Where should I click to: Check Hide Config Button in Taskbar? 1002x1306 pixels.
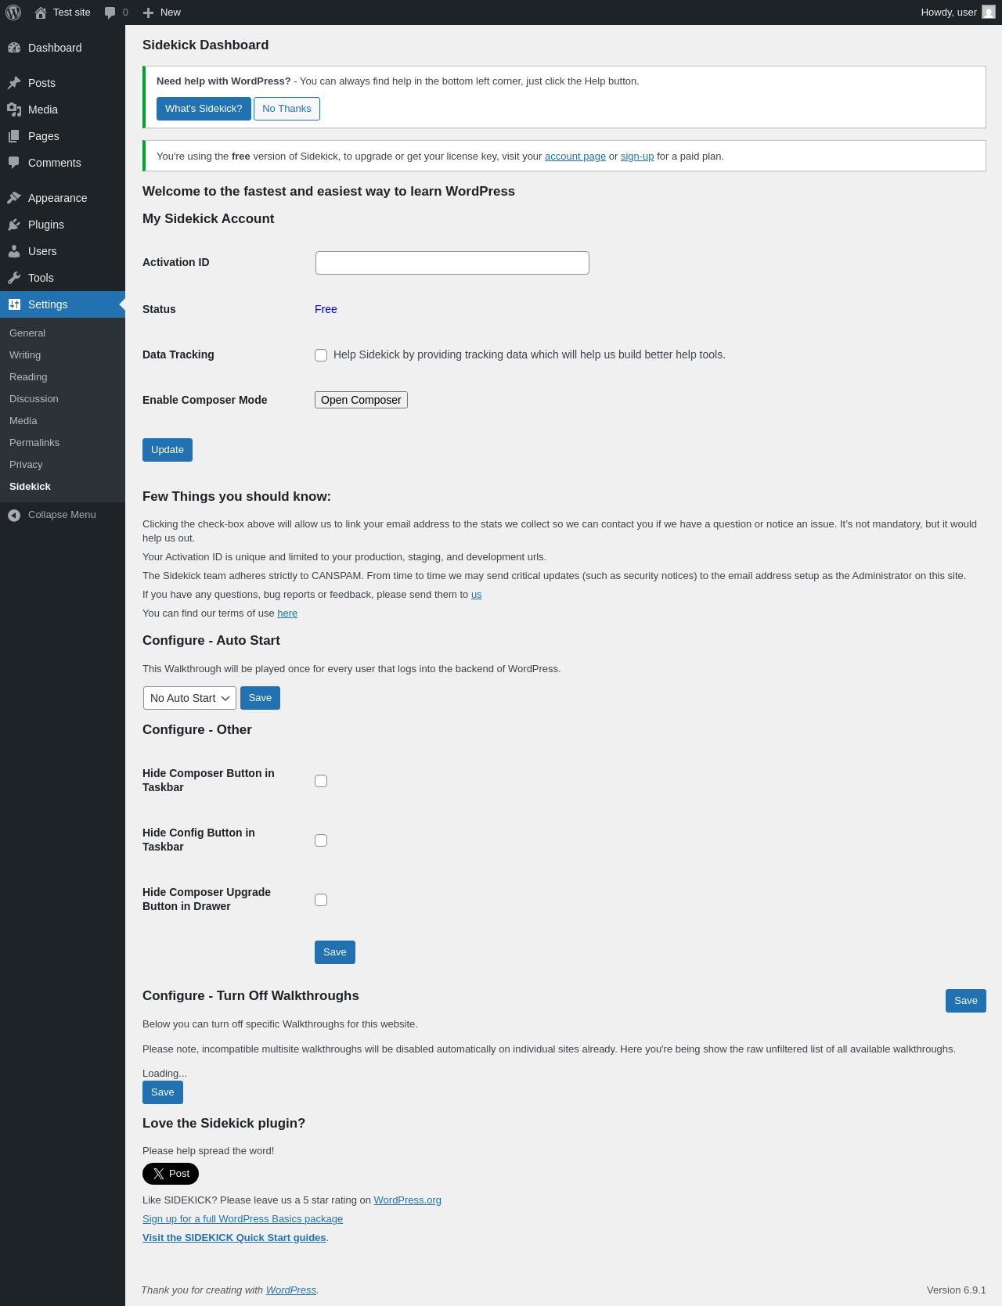[321, 840]
